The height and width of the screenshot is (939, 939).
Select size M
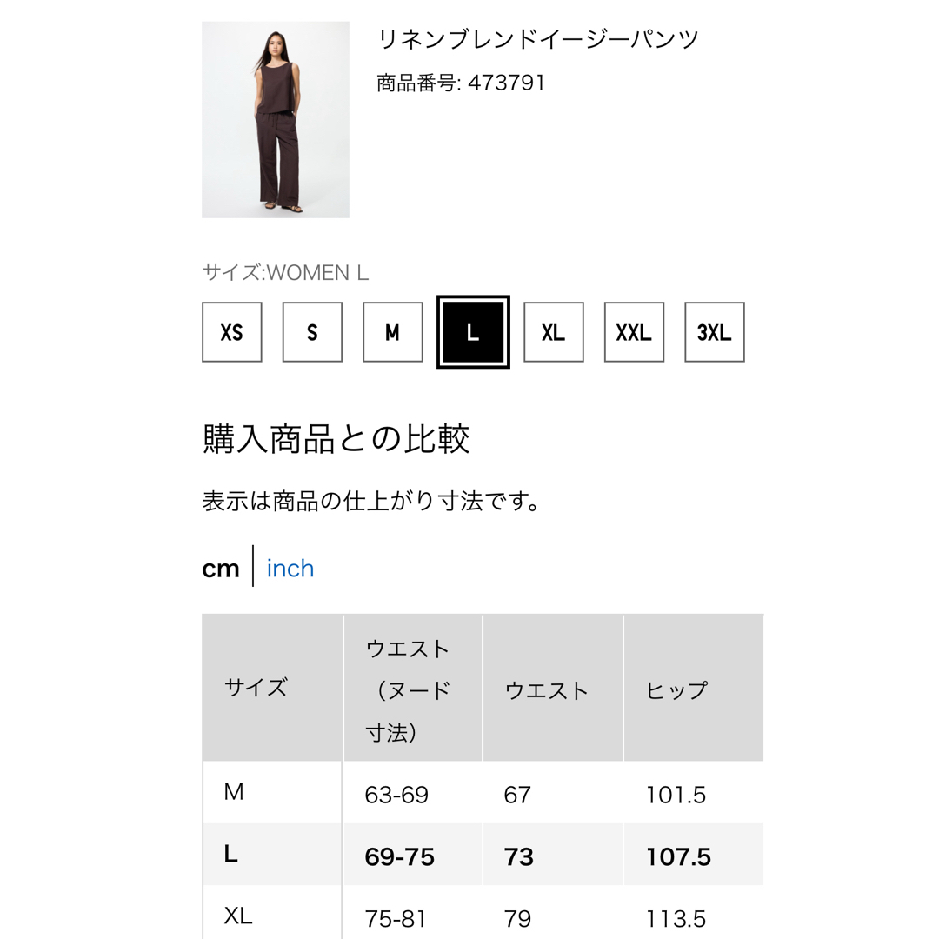(393, 332)
